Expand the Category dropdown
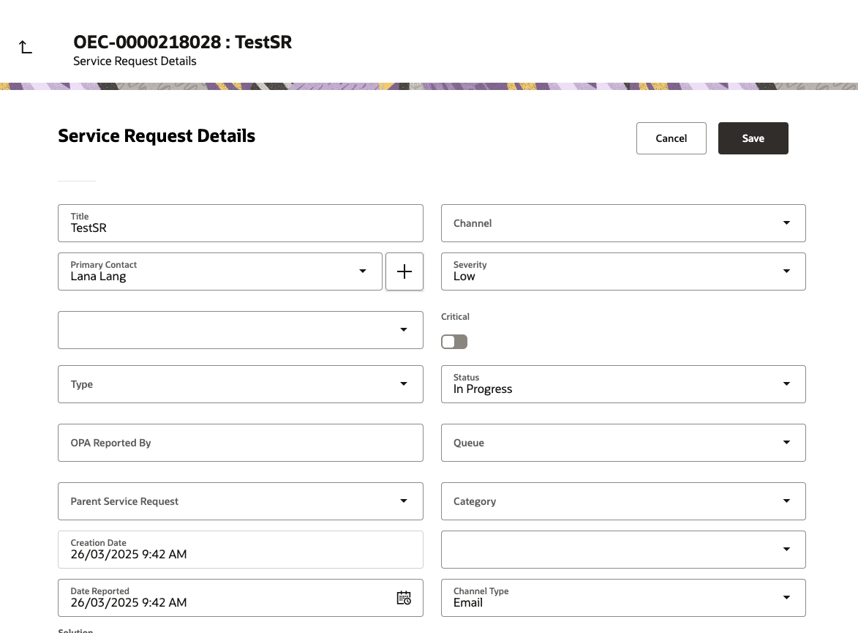Screen dimensions: 858x633 (786, 501)
